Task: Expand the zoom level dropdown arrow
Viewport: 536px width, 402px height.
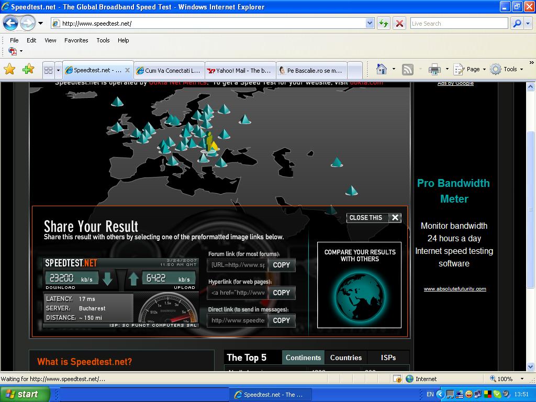Action: 521,379
